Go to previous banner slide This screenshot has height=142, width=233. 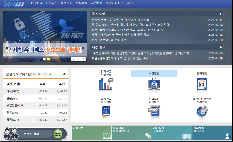pos(73,59)
